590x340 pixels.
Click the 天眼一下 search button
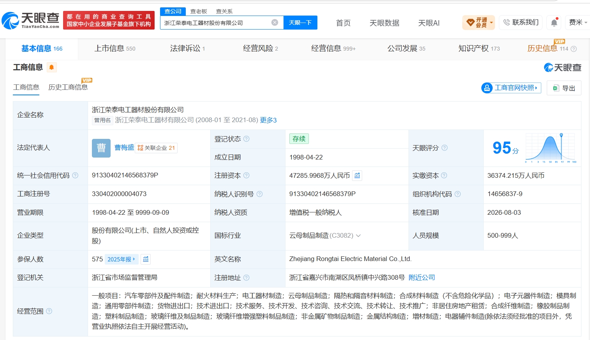[x=300, y=23]
